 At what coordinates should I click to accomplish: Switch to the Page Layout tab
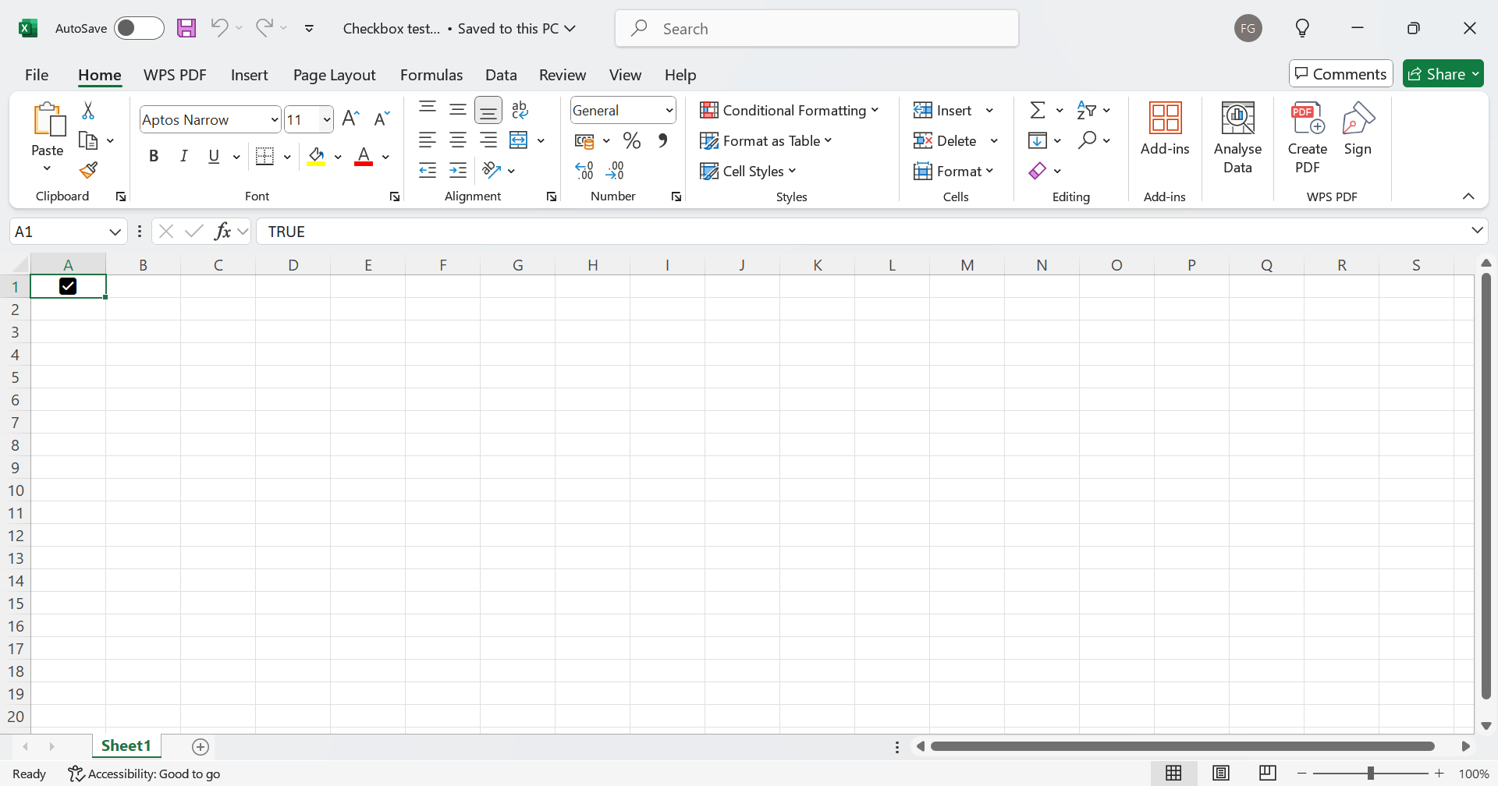coord(334,75)
